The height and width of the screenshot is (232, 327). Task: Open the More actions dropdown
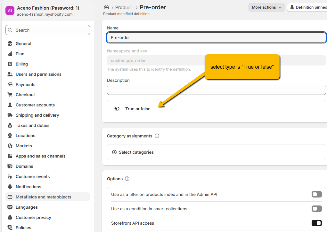coord(266,7)
